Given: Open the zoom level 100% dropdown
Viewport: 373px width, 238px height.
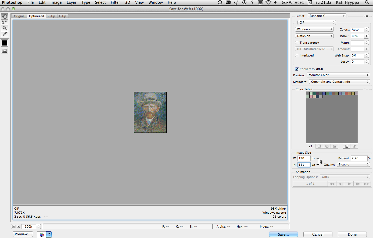Looking at the screenshot, I should coord(38,226).
